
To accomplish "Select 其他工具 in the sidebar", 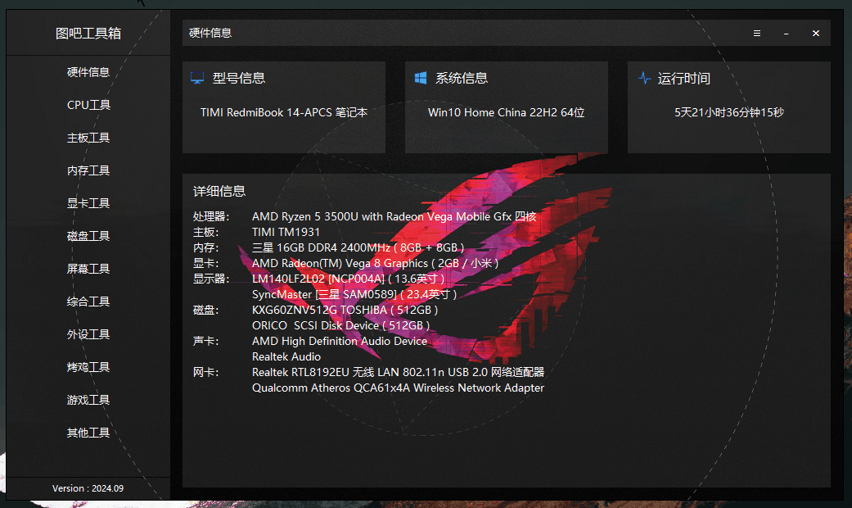I will [88, 433].
